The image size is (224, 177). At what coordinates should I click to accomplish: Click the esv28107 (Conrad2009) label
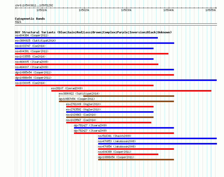click(x=67, y=88)
